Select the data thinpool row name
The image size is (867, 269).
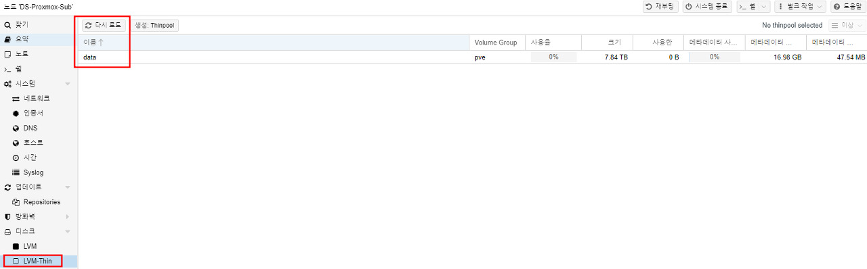click(89, 57)
